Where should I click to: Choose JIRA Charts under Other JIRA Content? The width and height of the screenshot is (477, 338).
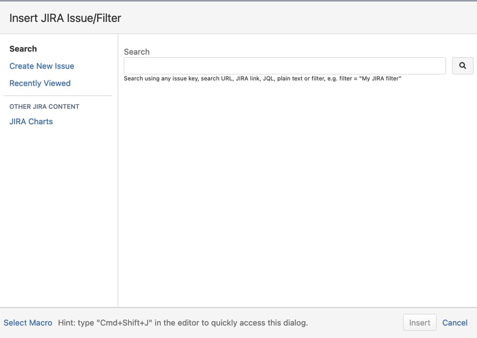click(31, 121)
